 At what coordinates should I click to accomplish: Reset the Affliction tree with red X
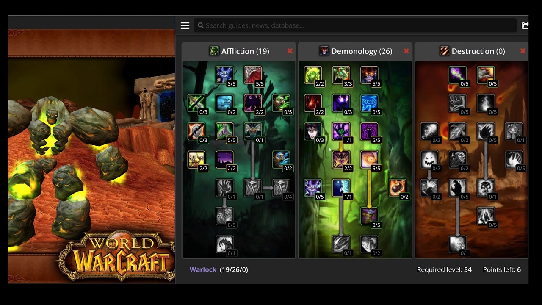(290, 51)
